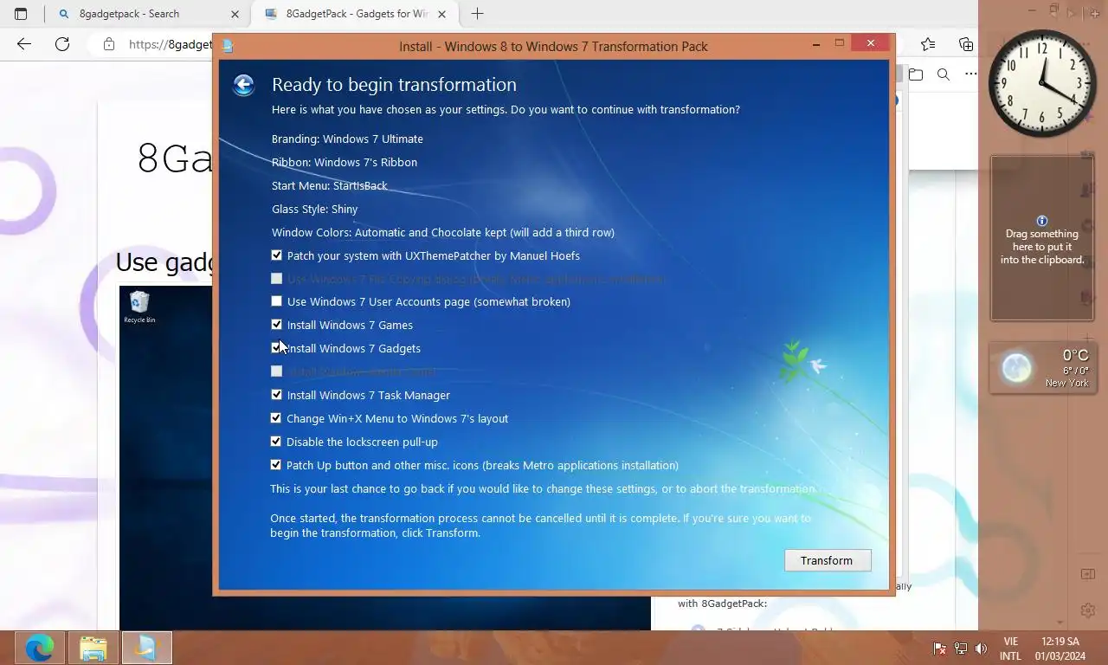Image resolution: width=1108 pixels, height=665 pixels.
Task: Click 'Start Menu: StartIsBack' text
Action: tap(330, 185)
